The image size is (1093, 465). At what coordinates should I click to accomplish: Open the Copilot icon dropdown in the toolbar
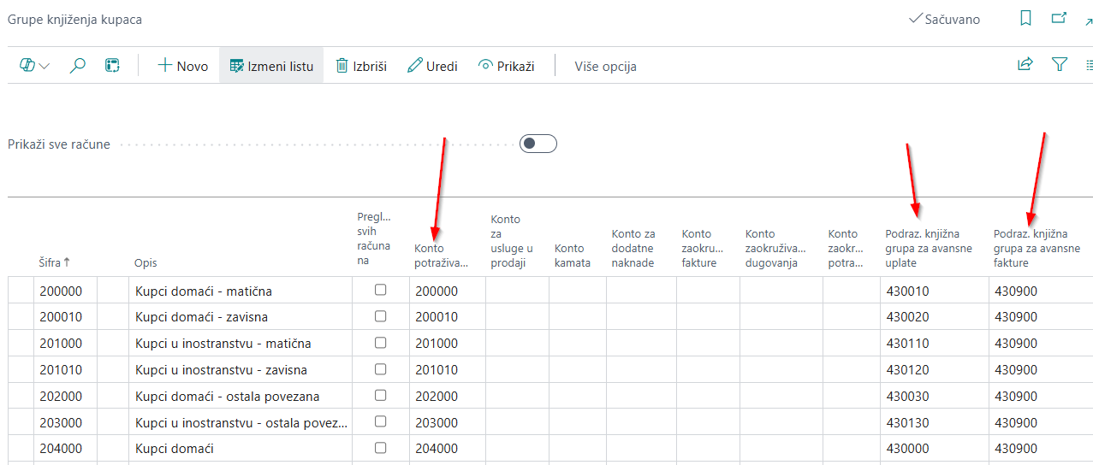(34, 66)
